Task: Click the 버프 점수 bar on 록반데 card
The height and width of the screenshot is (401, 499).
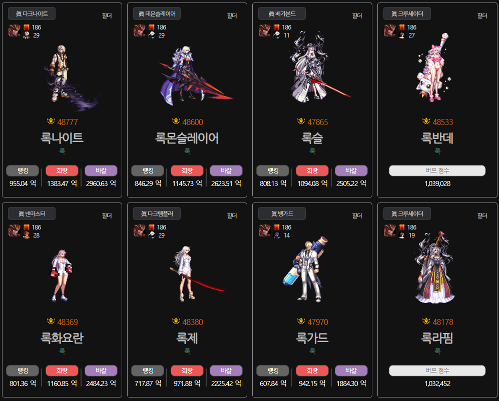Action: (x=437, y=171)
